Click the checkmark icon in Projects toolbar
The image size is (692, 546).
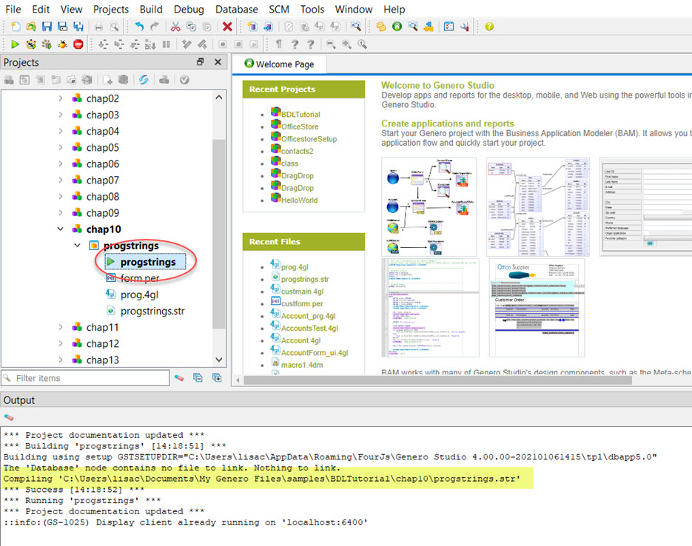coord(184,80)
